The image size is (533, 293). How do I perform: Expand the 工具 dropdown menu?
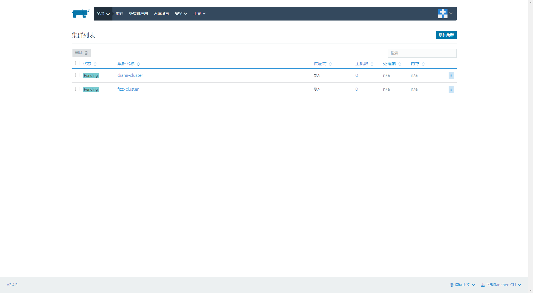tap(199, 13)
